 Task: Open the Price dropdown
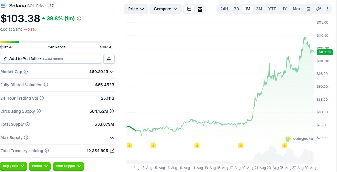tap(136, 9)
